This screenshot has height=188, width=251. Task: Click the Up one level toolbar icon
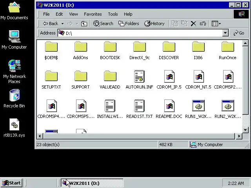(x=84, y=23)
